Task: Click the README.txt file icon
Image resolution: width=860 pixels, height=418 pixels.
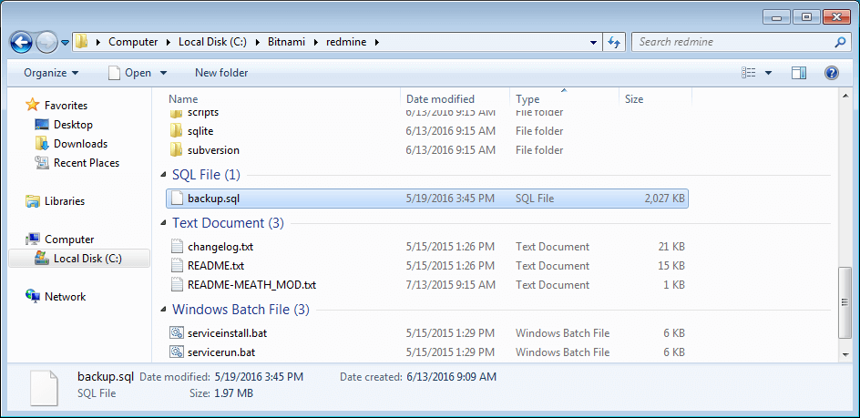Action: [176, 266]
